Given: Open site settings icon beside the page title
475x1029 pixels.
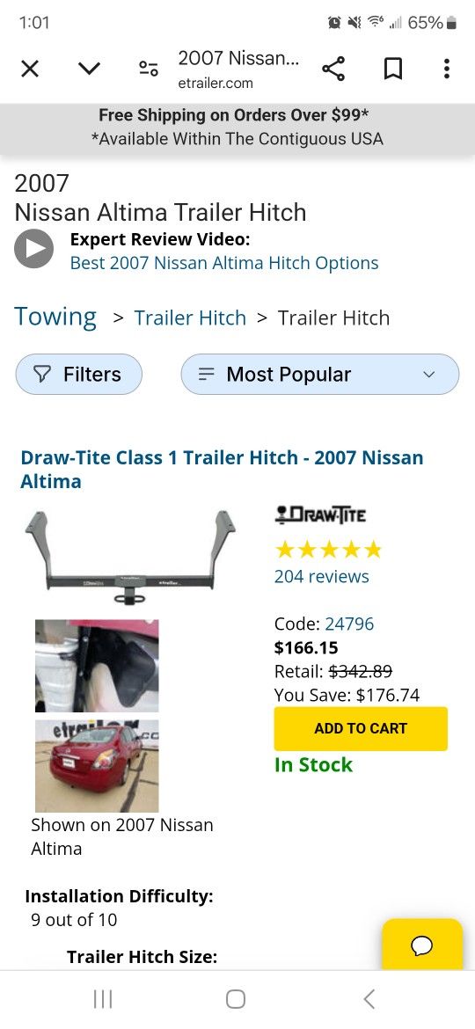Looking at the screenshot, I should pos(149,69).
